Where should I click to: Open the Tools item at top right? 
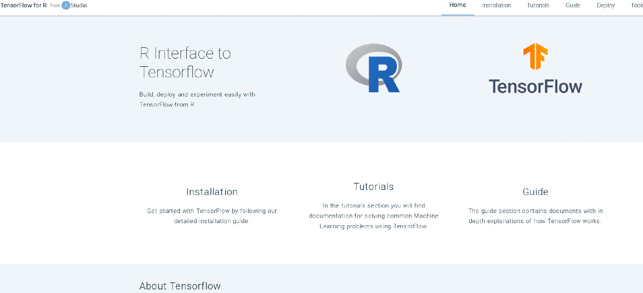(636, 5)
